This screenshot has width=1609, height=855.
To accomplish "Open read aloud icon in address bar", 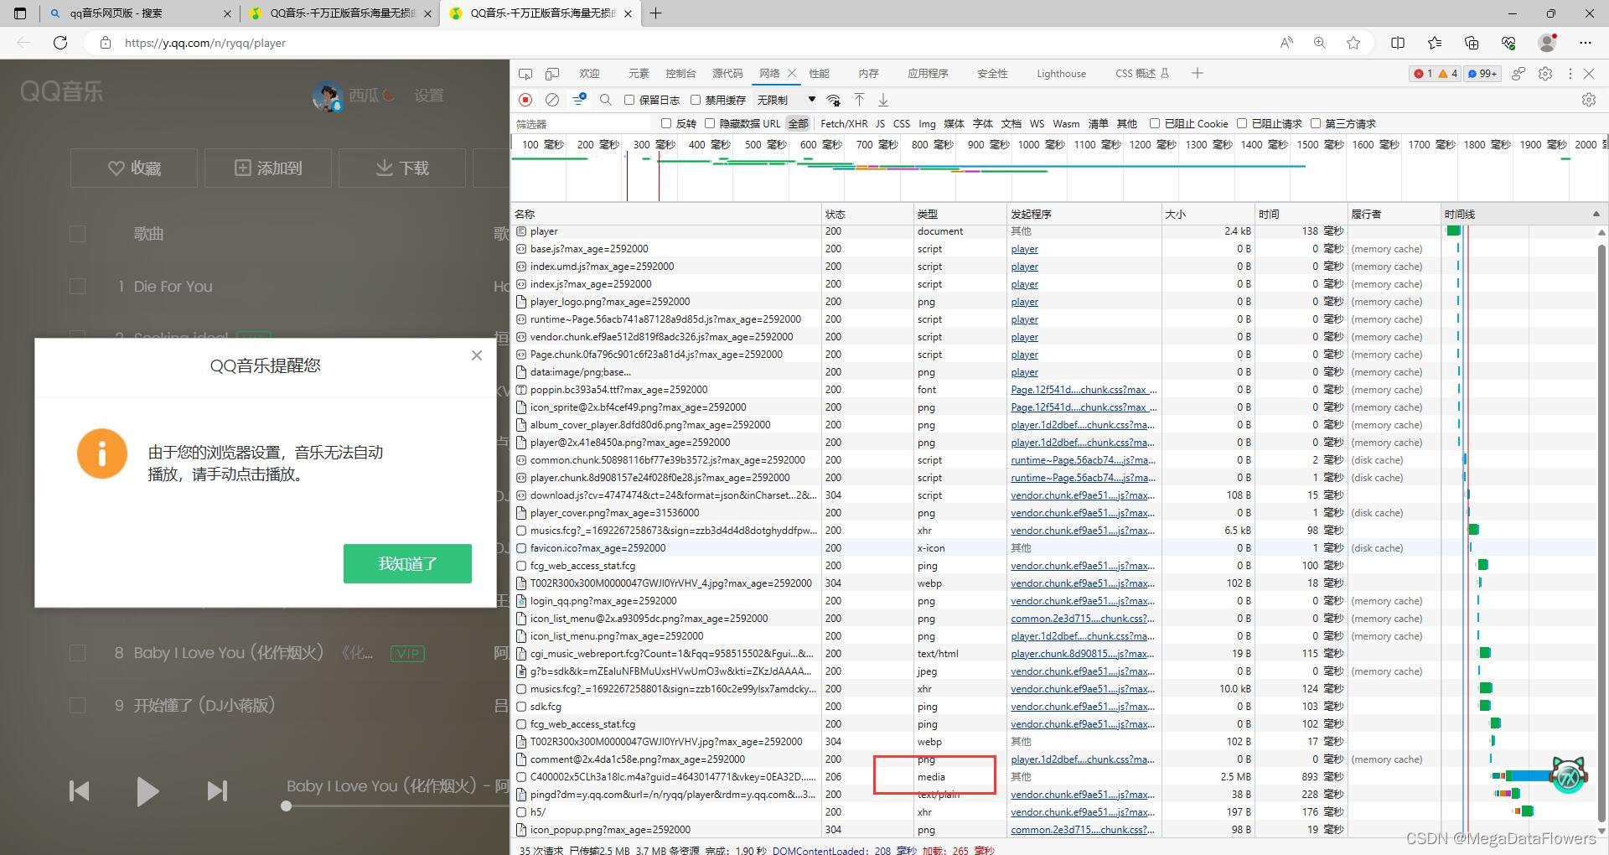I will coord(1286,43).
